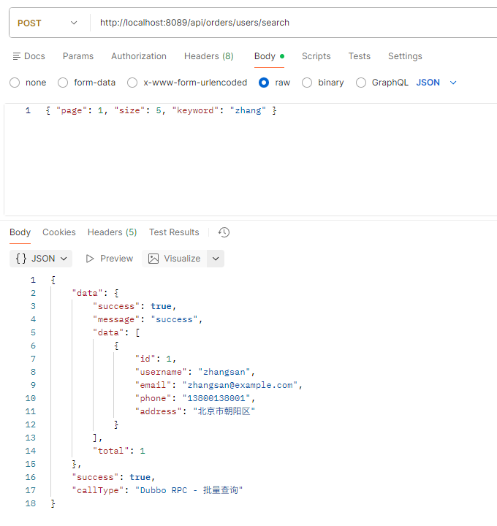View the Test Results tab
This screenshot has height=526, width=497.
click(174, 232)
